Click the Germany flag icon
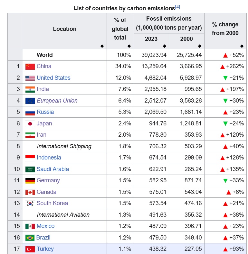 (30, 181)
